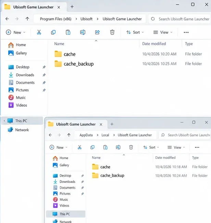
Task: Add new tab in AppData window
Action: (112, 124)
